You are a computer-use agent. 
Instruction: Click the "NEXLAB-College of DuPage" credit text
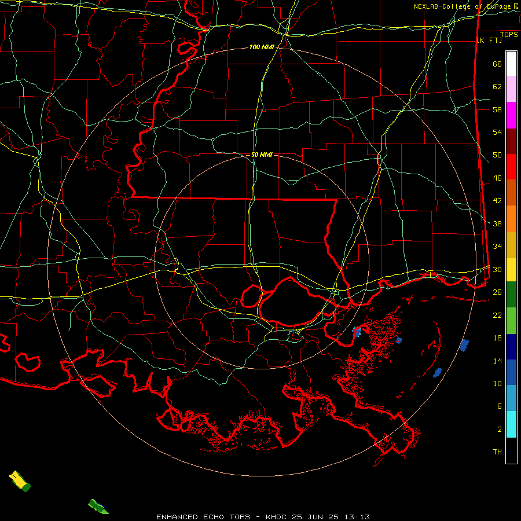(463, 6)
